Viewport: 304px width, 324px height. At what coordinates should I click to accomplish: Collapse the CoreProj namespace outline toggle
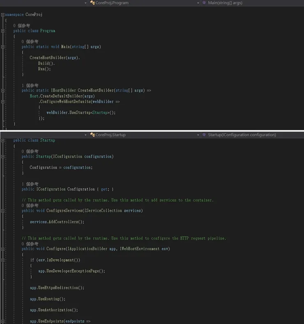[x=3, y=14]
